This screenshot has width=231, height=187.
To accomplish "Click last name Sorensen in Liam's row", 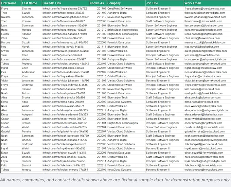I will (32, 26).
